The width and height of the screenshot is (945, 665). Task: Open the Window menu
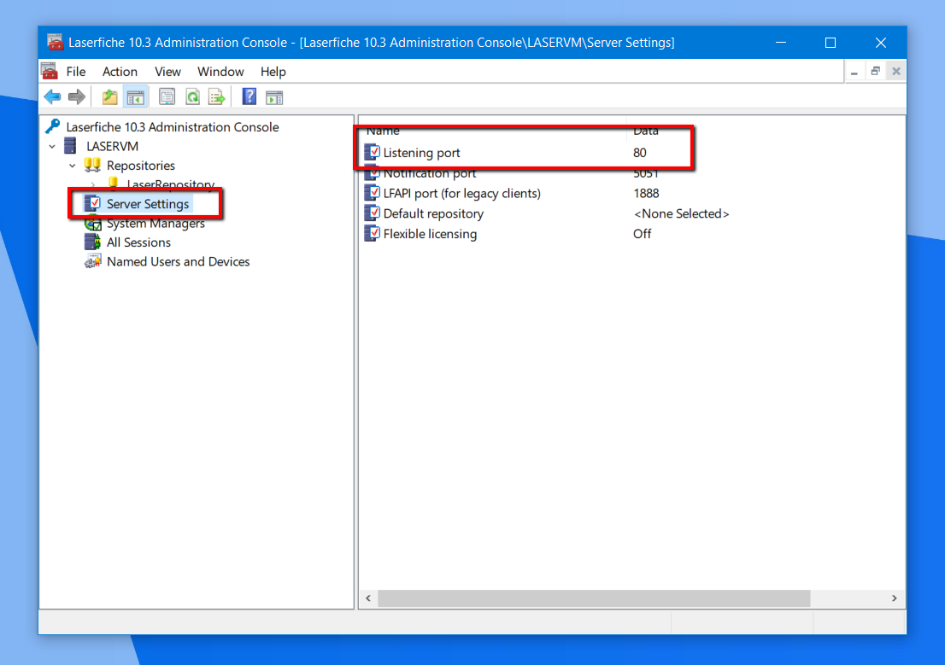click(x=220, y=72)
